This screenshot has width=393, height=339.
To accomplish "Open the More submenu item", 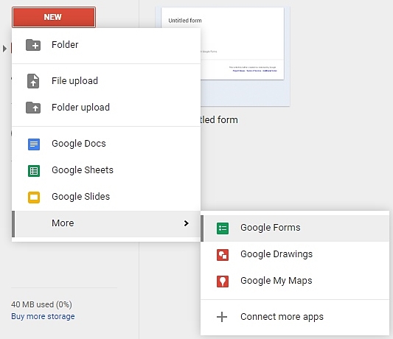I will tap(106, 224).
